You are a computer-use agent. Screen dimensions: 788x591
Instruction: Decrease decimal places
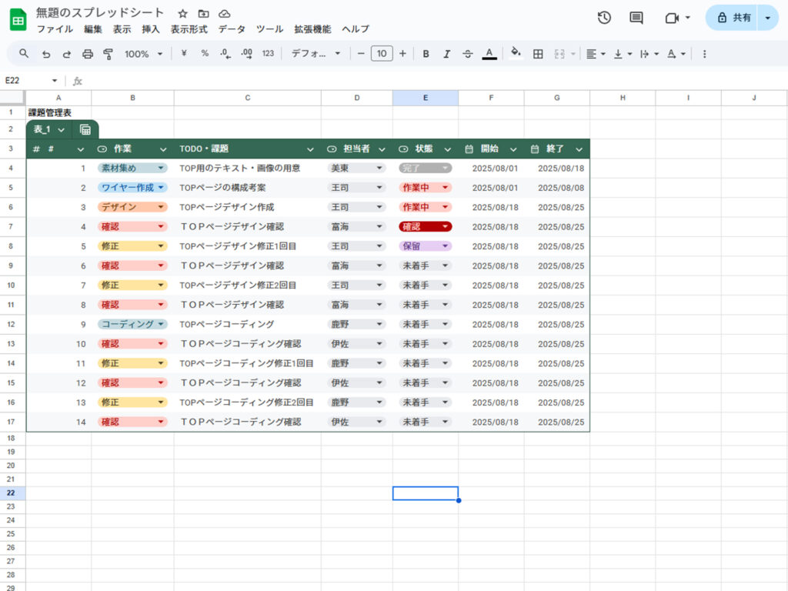pos(225,54)
